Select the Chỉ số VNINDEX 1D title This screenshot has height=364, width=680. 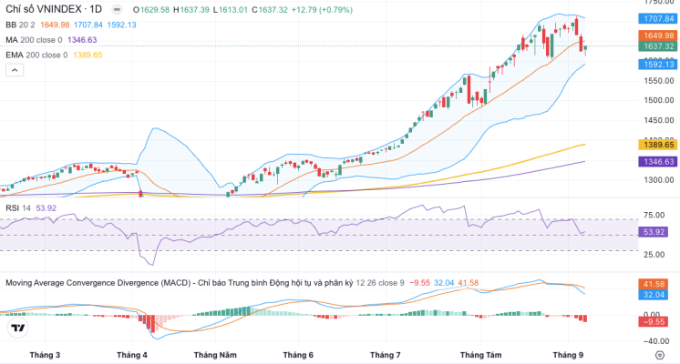click(54, 9)
